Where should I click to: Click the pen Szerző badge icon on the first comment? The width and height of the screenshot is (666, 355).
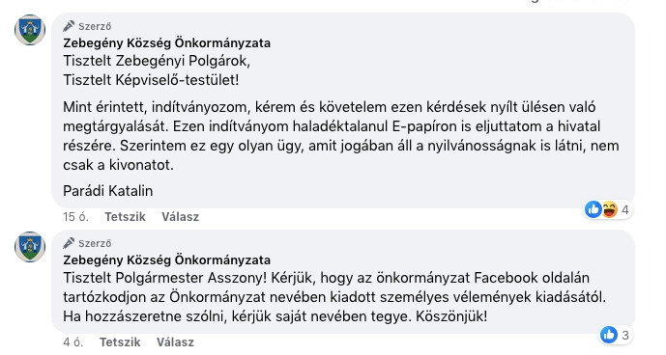(69, 26)
